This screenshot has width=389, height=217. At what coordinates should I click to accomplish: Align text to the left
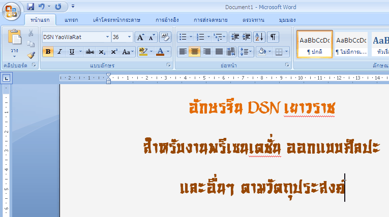(x=183, y=52)
